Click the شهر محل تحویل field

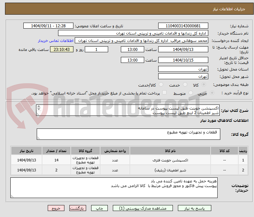point(183,77)
